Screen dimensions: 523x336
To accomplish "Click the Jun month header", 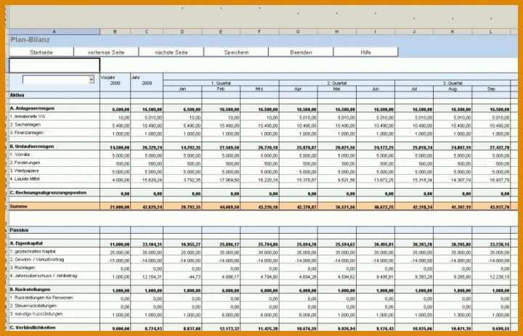I will point(376,89).
